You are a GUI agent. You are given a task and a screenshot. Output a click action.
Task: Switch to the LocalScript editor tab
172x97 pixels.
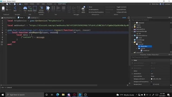coord(33,18)
